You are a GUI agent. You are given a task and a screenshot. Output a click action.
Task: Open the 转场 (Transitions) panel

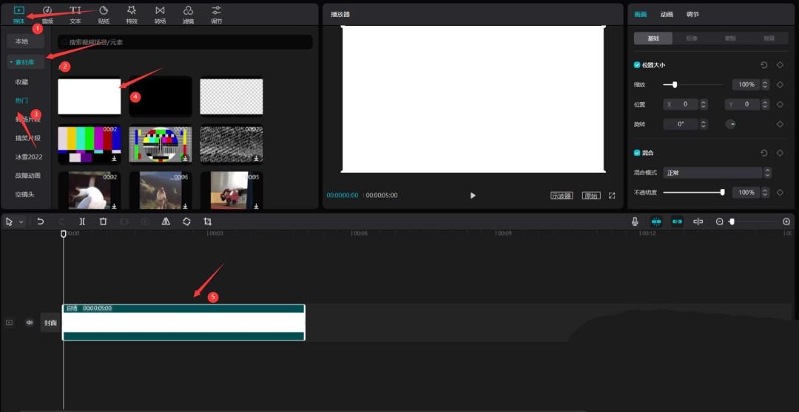(x=160, y=14)
